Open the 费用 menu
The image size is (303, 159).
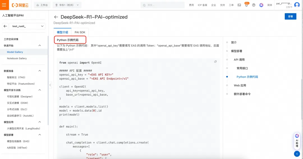191,5
